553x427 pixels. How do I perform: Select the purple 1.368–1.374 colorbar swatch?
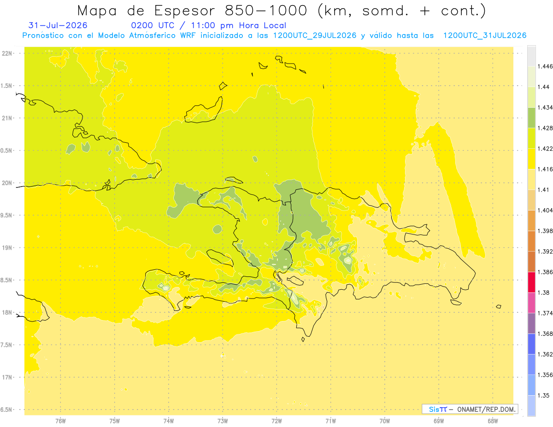pyautogui.click(x=532, y=323)
